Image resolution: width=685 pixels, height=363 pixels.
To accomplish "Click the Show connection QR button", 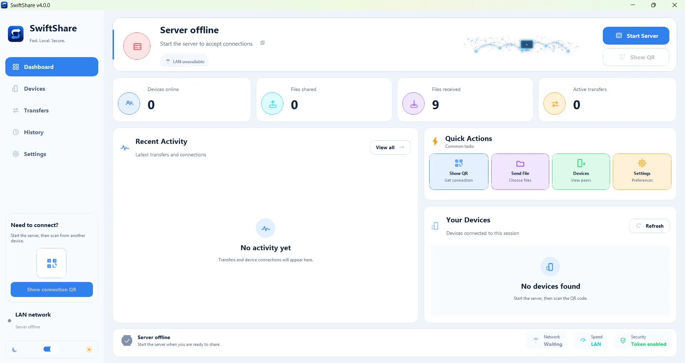I will click(x=52, y=289).
